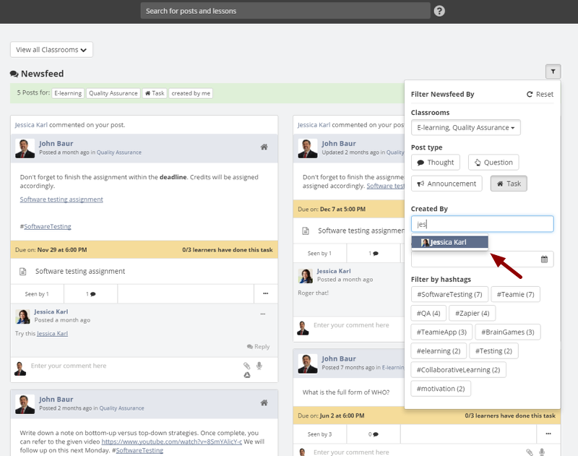The image size is (578, 456).
Task: Open options menu on Nov 29 task post
Action: 265,294
